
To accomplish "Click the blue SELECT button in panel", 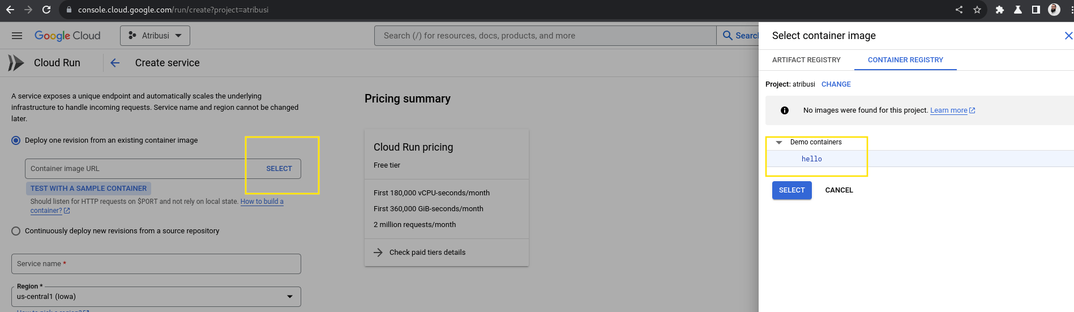I will (x=791, y=190).
